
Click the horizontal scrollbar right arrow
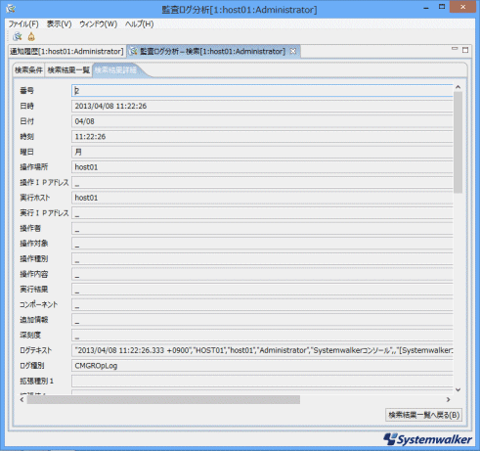tap(449, 399)
